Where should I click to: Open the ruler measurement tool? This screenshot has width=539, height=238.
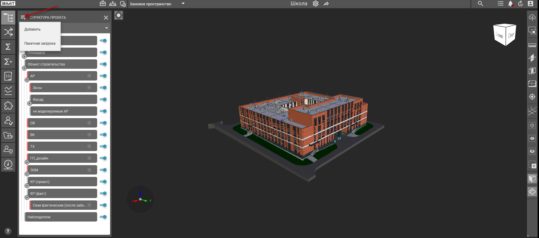(532, 45)
